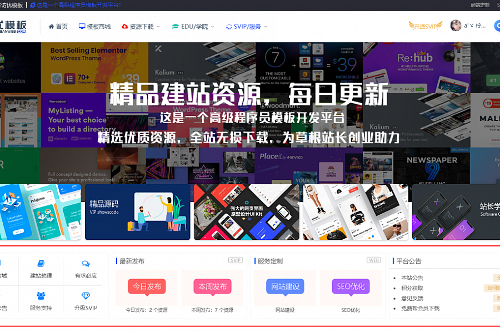Click the 升级SVIP label
Viewport: 500px width, 333px height.
[86, 308]
